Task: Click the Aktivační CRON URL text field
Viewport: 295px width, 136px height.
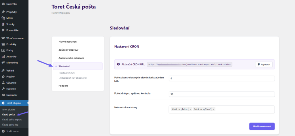Action: pyautogui.click(x=190, y=64)
